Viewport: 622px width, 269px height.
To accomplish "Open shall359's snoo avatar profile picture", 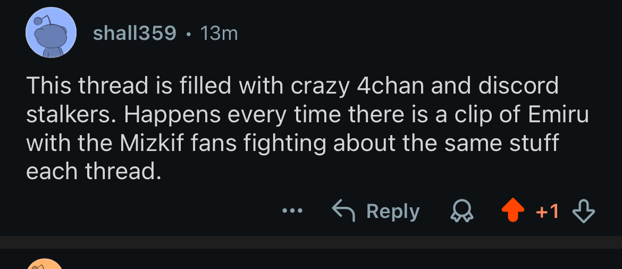I will point(50,33).
